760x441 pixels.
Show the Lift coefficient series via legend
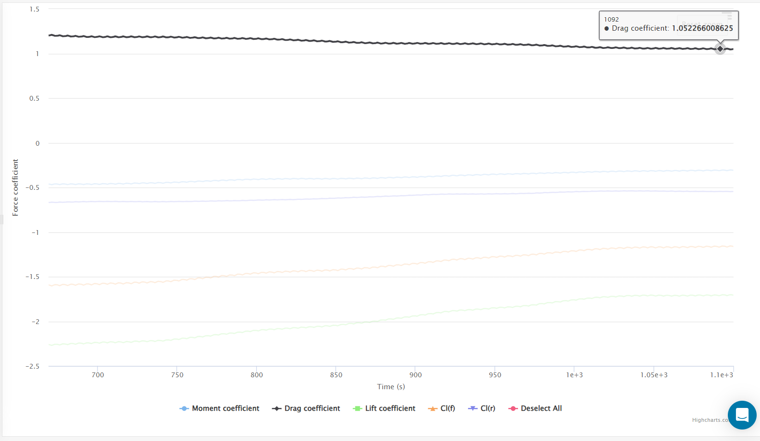[x=384, y=408]
